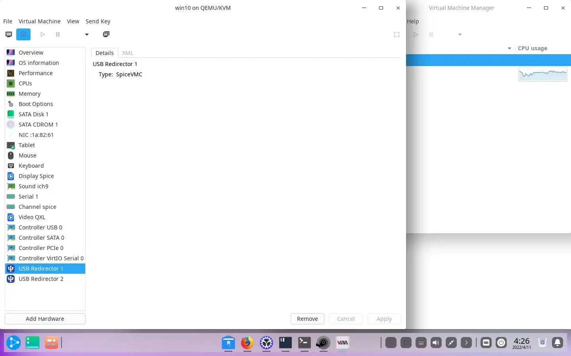Image resolution: width=571 pixels, height=356 pixels.
Task: Click the volume speaker tray icon
Action: point(436,343)
